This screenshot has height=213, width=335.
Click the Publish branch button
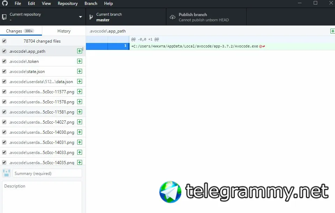(206, 17)
